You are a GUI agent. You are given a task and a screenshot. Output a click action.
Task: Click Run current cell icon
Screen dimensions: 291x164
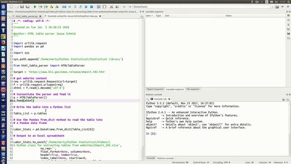click(x=40, y=7)
